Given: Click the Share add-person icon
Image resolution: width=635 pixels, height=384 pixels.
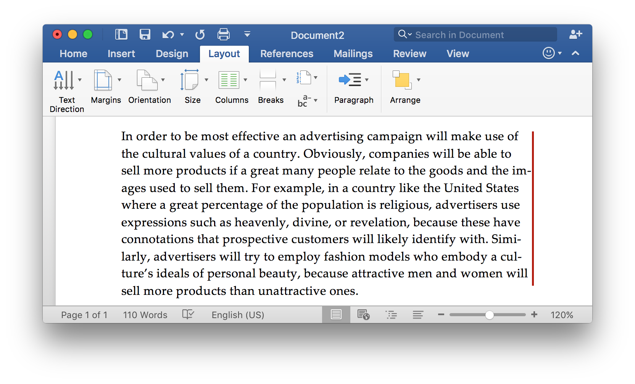Looking at the screenshot, I should click(575, 34).
